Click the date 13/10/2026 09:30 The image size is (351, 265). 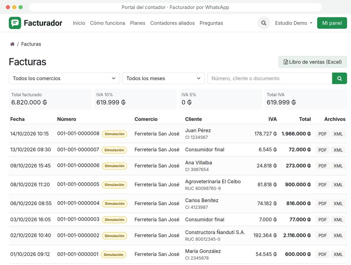coord(30,150)
